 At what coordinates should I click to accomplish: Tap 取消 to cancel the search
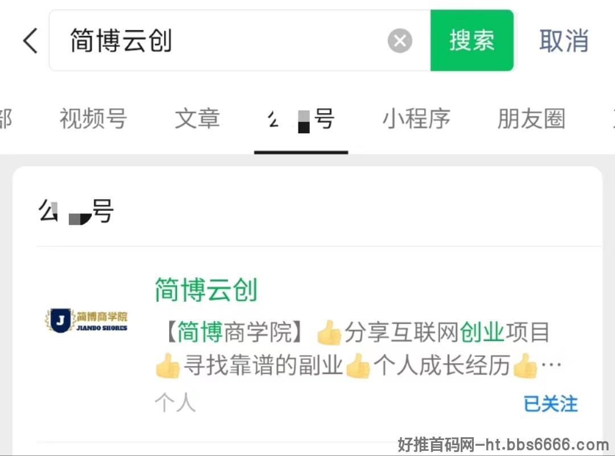(564, 40)
